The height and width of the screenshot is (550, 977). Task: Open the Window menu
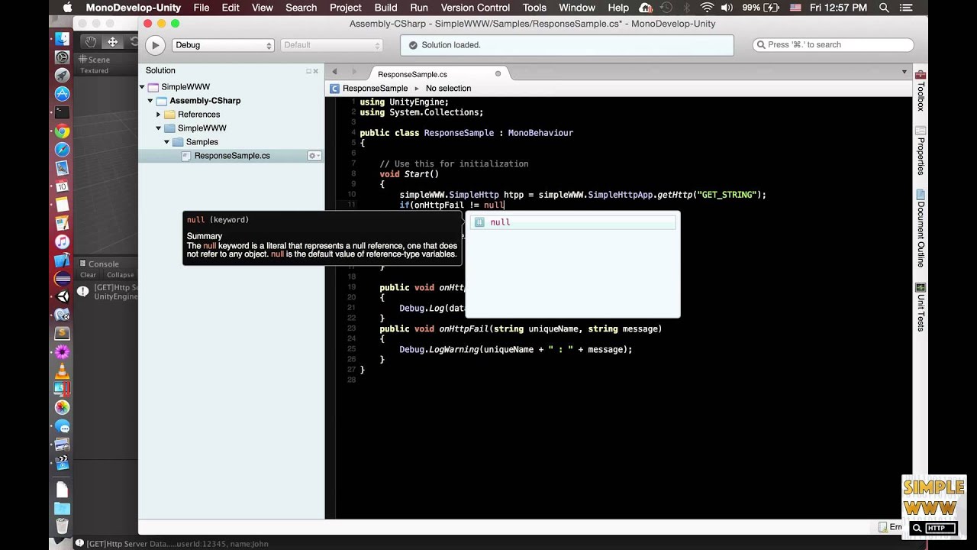click(x=577, y=8)
